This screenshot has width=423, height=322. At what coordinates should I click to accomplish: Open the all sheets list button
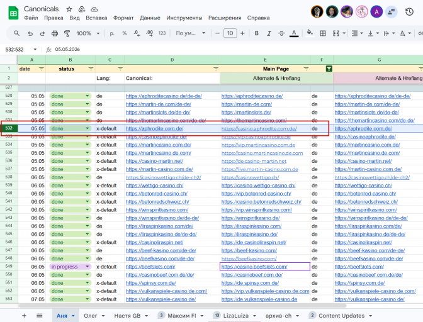pyautogui.click(x=40, y=316)
